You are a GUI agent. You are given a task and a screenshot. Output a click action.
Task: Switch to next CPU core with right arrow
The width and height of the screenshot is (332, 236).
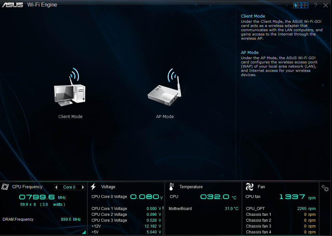point(83,187)
